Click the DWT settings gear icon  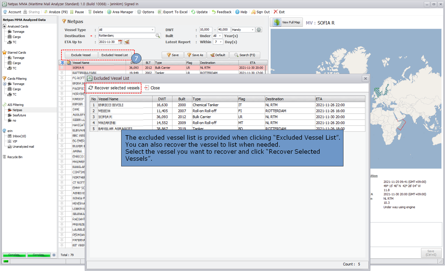pyautogui.click(x=259, y=30)
